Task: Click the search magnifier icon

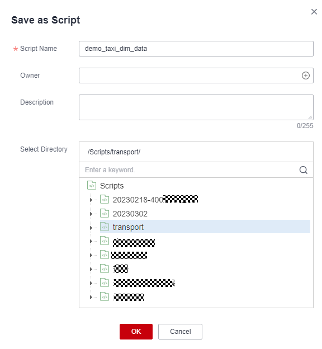Action: pos(303,170)
